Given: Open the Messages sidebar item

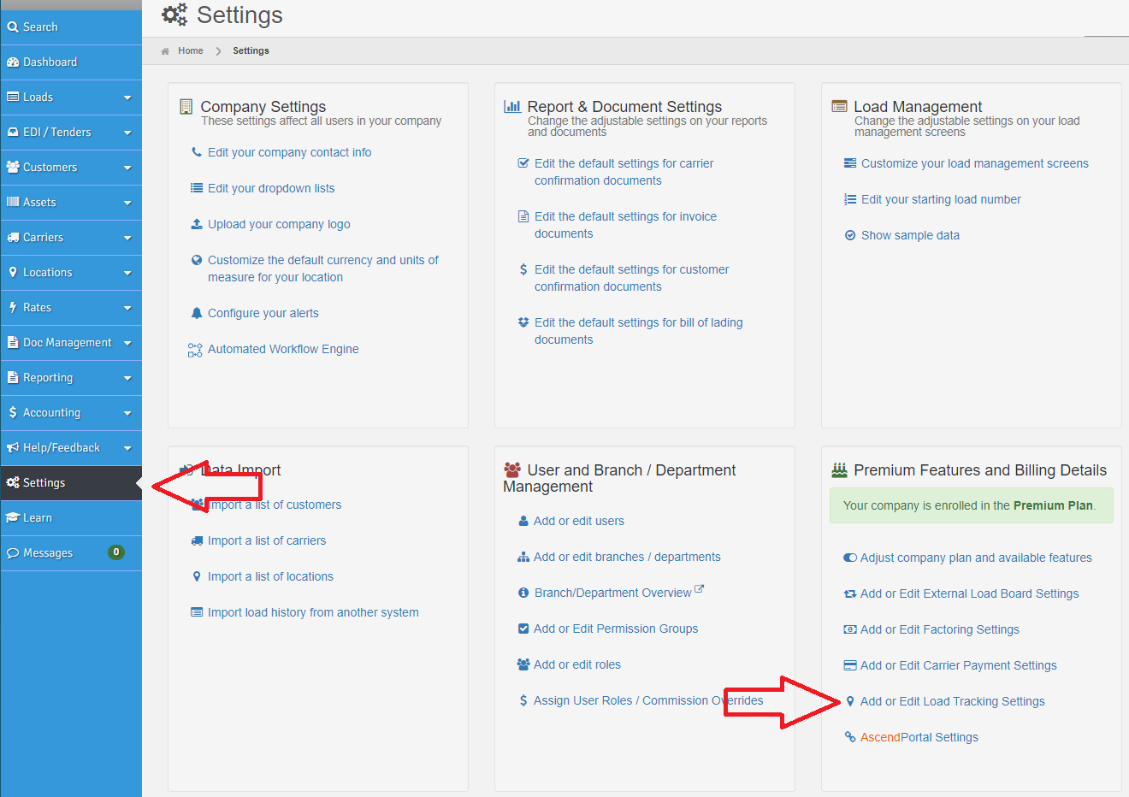Looking at the screenshot, I should [71, 553].
